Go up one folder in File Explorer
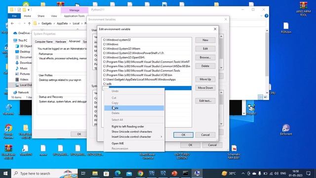316x178 pixels. [30, 23]
